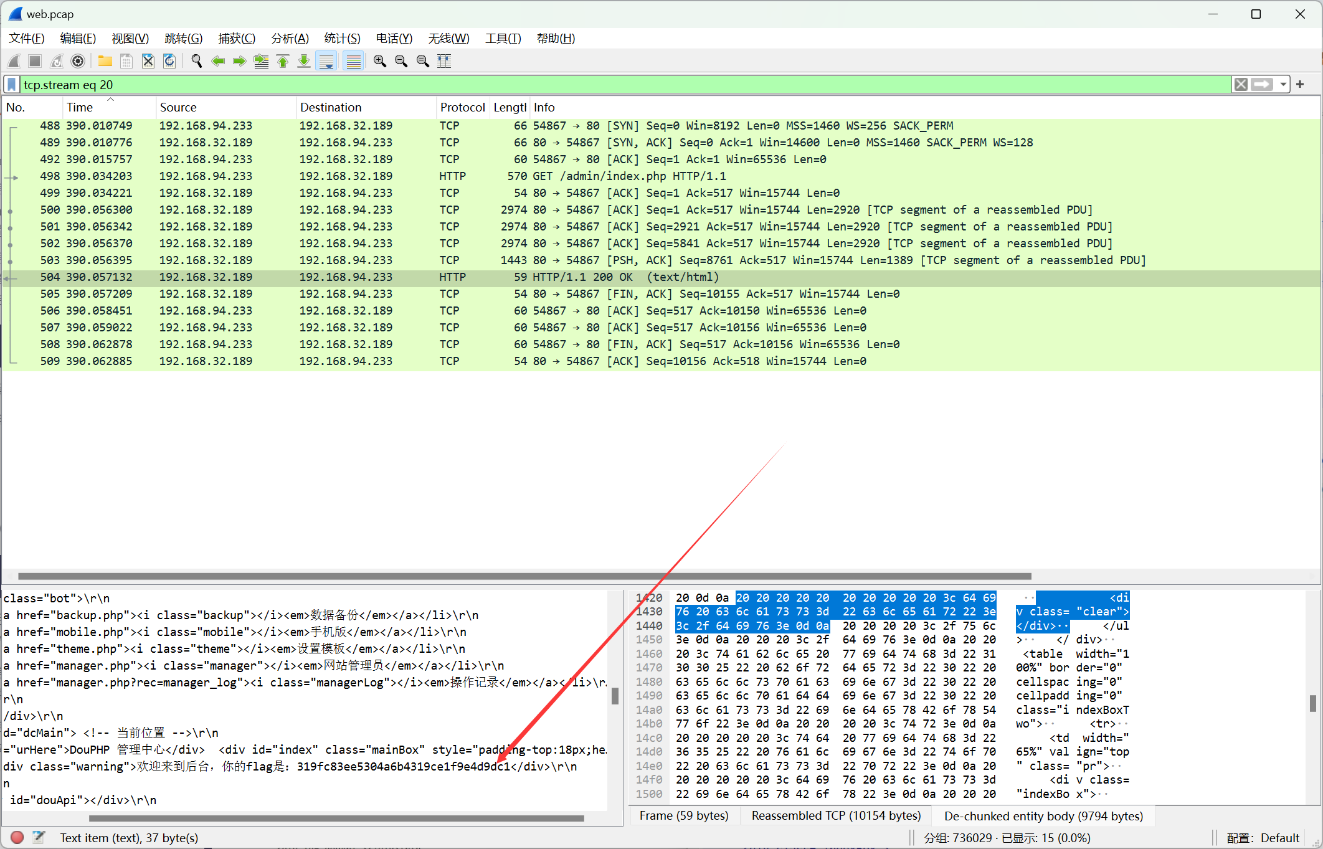The image size is (1323, 849).
Task: Switch to the Frame (59 bytes) tab
Action: pyautogui.click(x=684, y=816)
